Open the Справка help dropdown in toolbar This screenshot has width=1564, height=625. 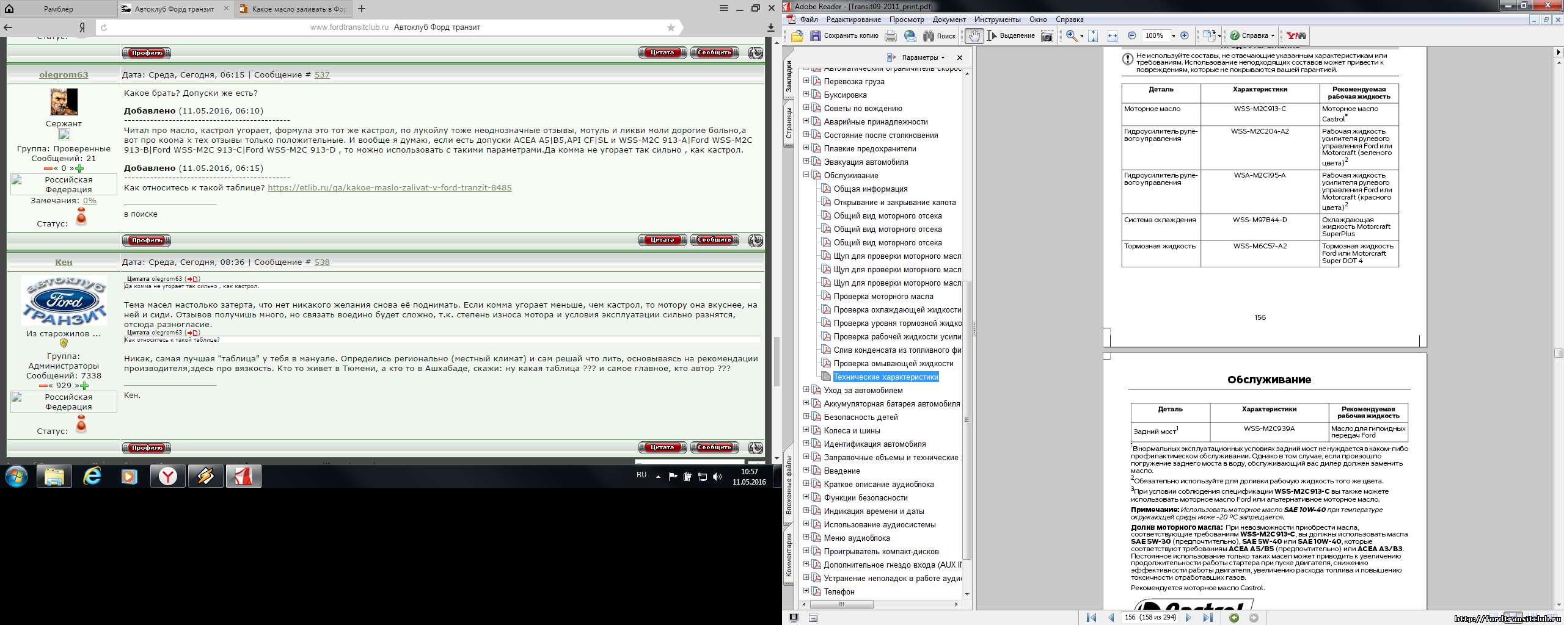point(1252,36)
